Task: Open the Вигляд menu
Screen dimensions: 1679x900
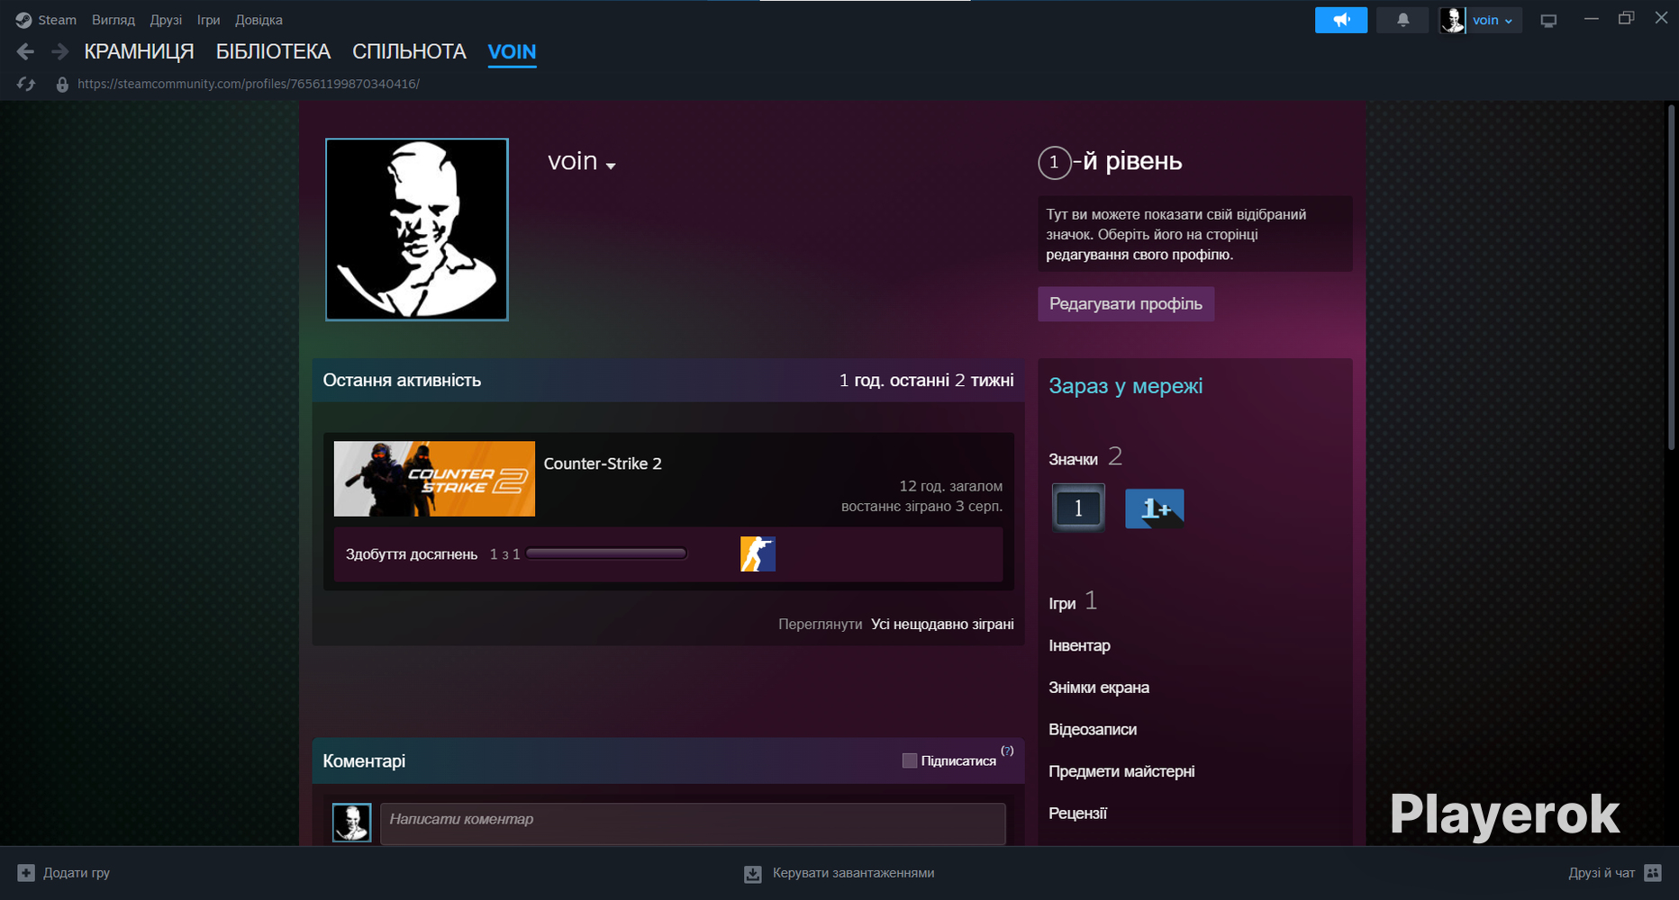Action: pyautogui.click(x=113, y=20)
